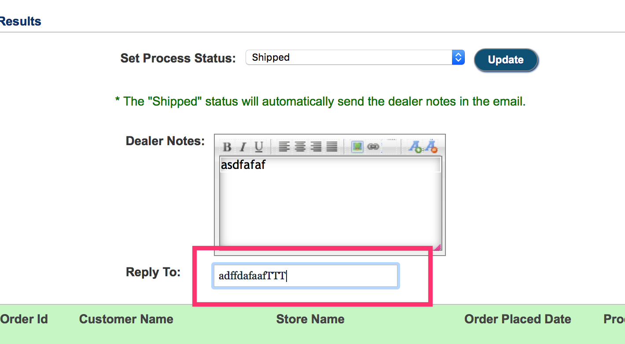Click the Customer Name column header
The height and width of the screenshot is (344, 625).
pyautogui.click(x=126, y=319)
